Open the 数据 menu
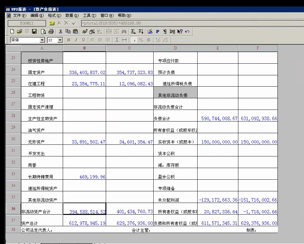 tap(72, 16)
